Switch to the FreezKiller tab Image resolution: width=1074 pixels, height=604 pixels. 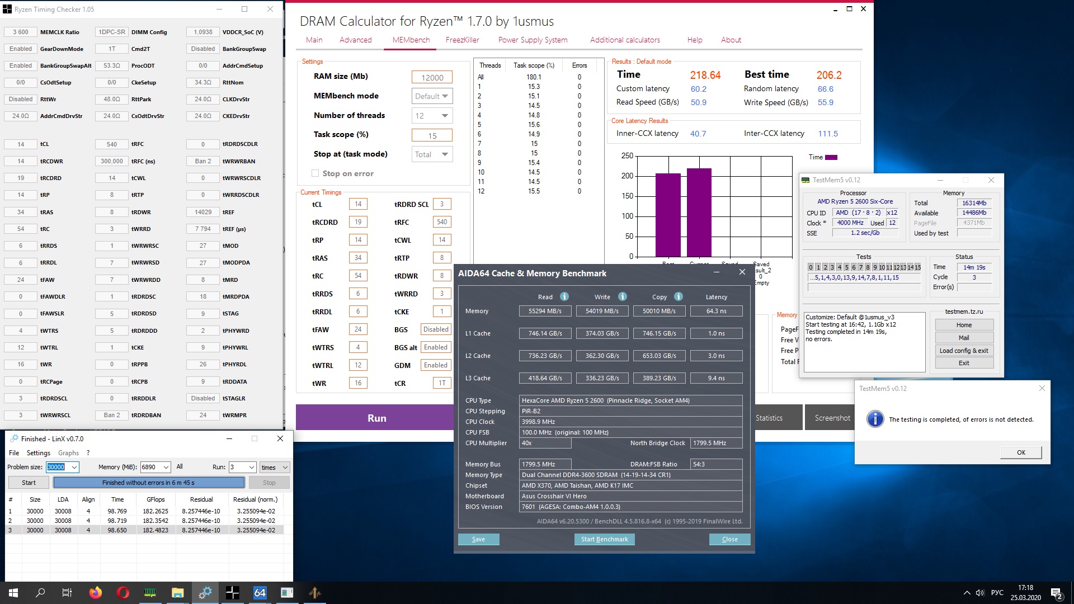click(x=462, y=40)
